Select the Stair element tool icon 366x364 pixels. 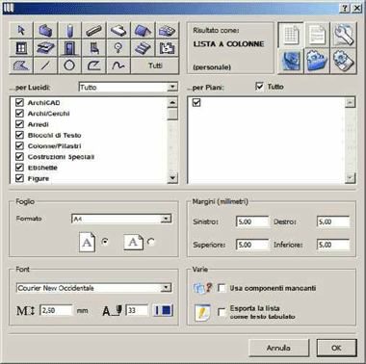[x=143, y=48]
